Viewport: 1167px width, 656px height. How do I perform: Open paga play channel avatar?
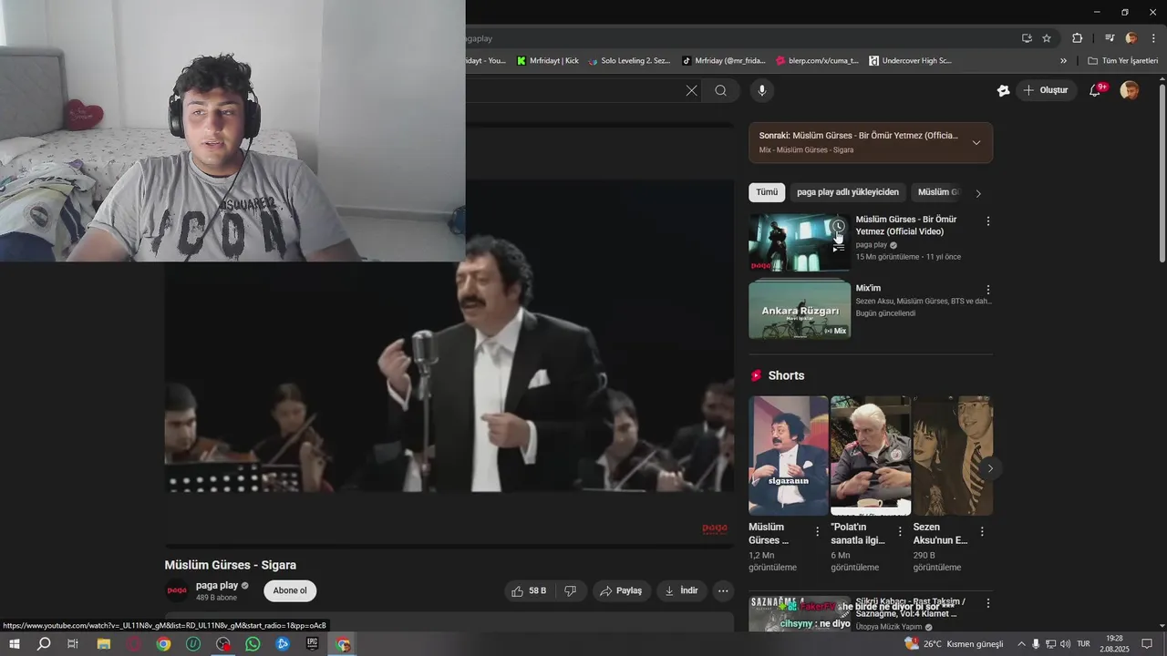[x=177, y=590]
